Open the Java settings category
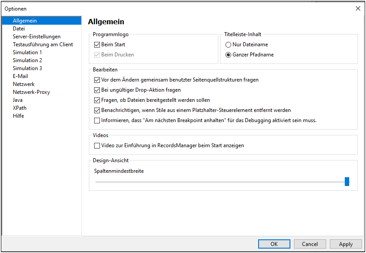This screenshot has height=253, width=366. tap(18, 100)
